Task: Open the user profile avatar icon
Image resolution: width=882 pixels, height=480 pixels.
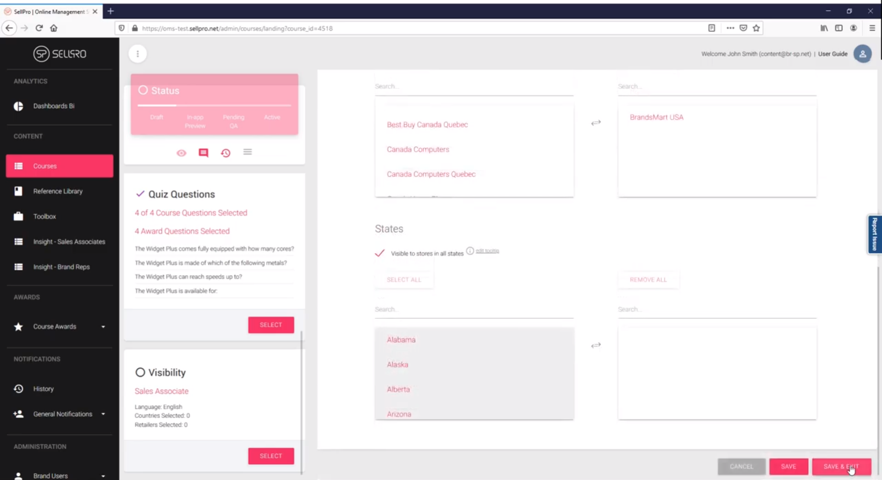Action: tap(862, 54)
